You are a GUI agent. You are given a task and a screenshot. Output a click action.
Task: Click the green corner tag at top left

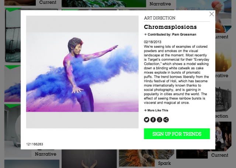pos(13,10)
